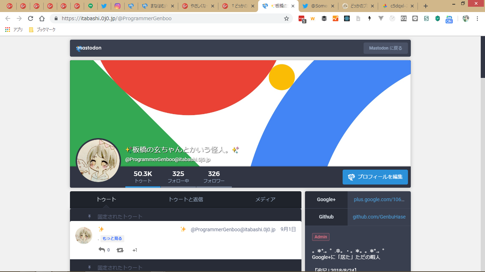Click the 'Mastodon に戻る' button
Screen dimensions: 485x272
pyautogui.click(x=386, y=48)
